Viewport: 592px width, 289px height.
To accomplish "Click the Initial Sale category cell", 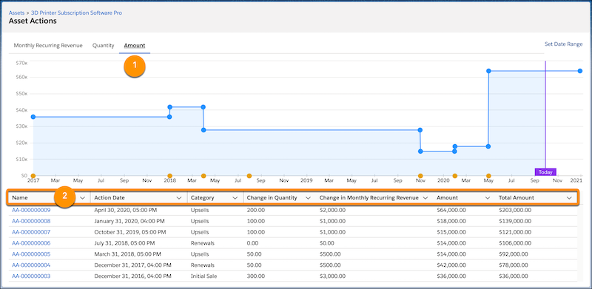I will [x=204, y=276].
